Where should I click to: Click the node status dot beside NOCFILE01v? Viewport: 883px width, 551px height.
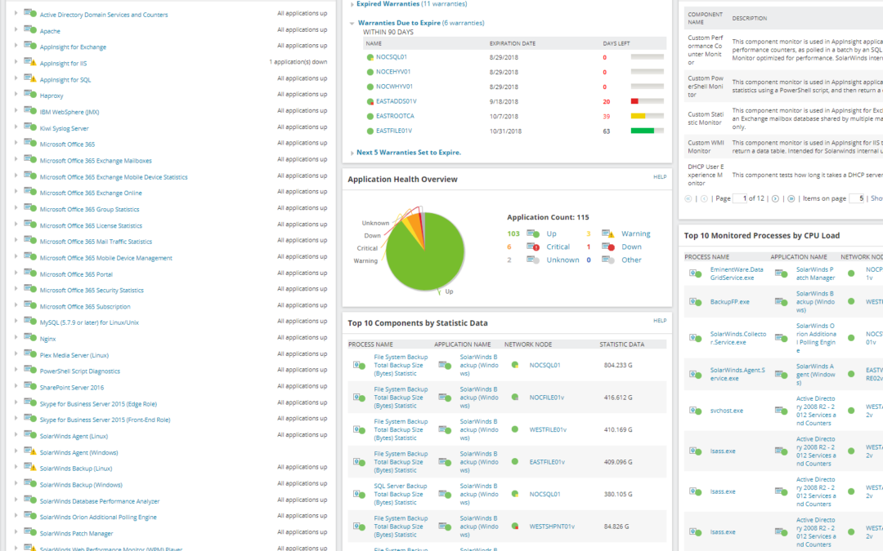click(x=515, y=397)
